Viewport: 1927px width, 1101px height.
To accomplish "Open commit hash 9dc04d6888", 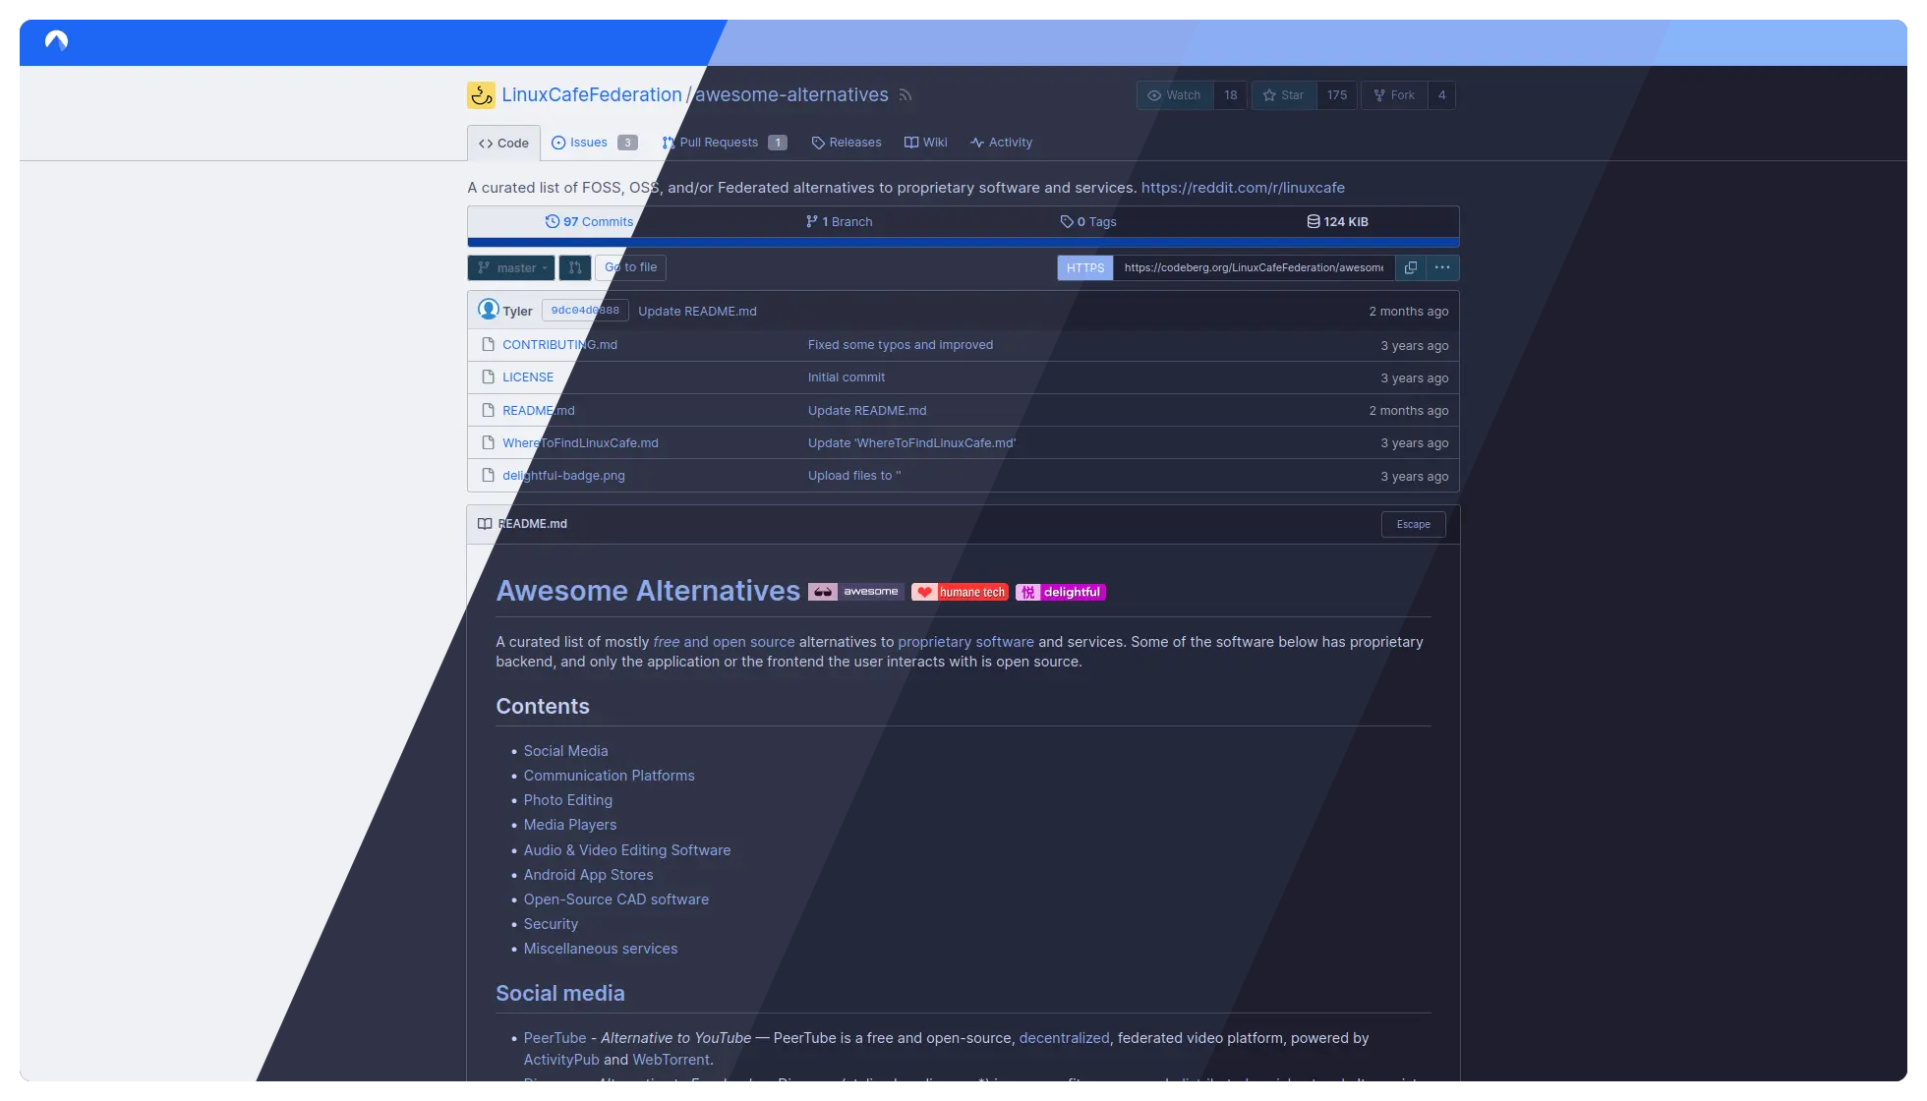I will tap(585, 311).
